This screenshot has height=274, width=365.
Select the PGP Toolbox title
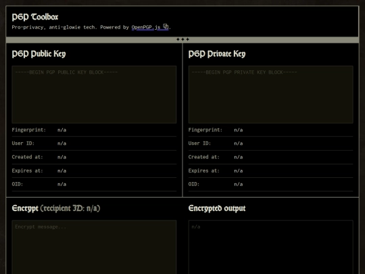(x=35, y=17)
